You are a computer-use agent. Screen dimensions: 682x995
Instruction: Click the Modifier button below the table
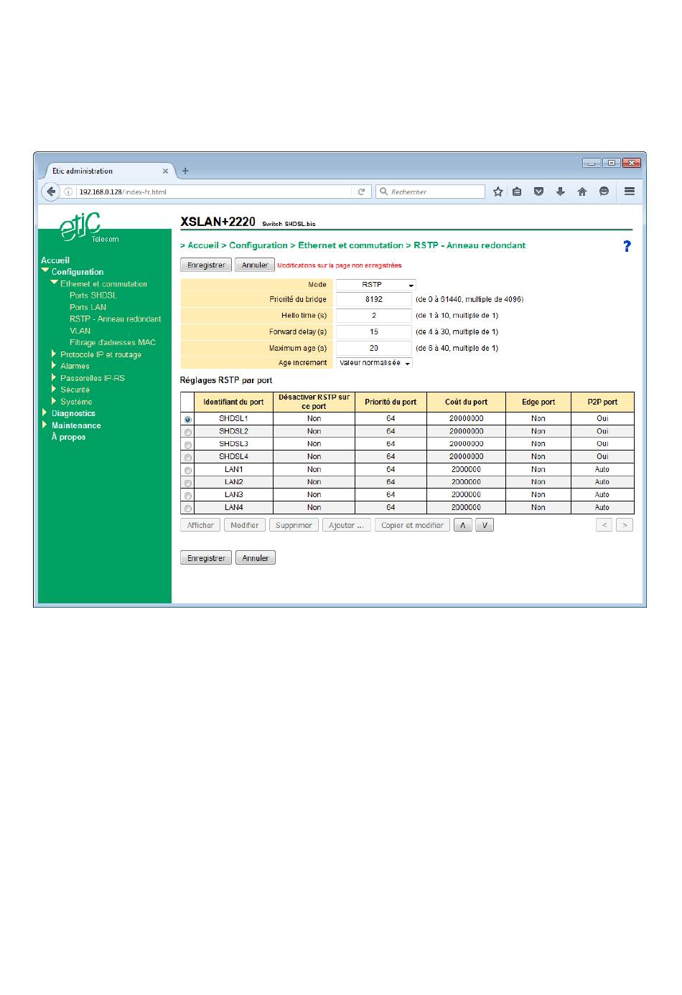244,525
